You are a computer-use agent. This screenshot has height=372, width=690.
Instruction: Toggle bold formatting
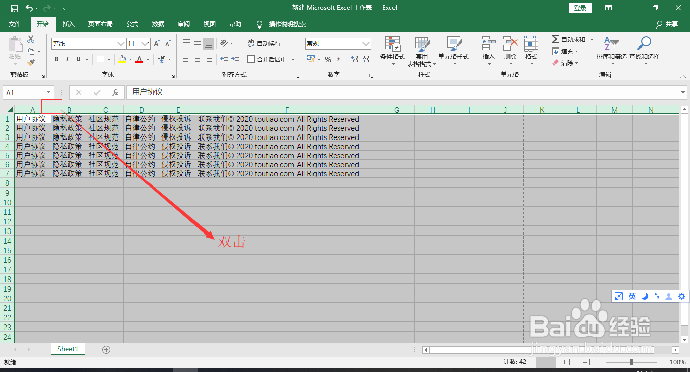pyautogui.click(x=56, y=59)
